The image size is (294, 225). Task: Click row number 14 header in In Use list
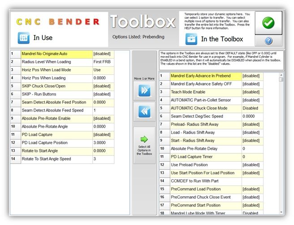coord(15,159)
